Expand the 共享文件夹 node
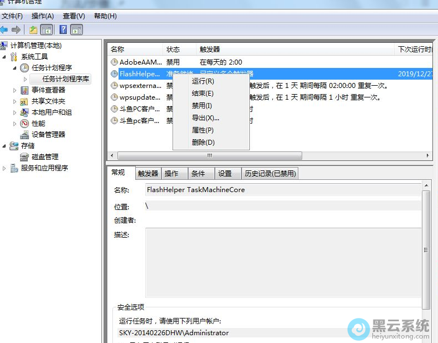The width and height of the screenshot is (438, 343). pyautogui.click(x=14, y=101)
